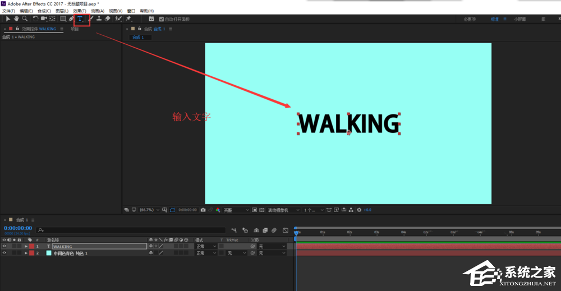Click the snapshot camera icon in viewer
Image resolution: width=561 pixels, height=291 pixels.
coord(203,210)
